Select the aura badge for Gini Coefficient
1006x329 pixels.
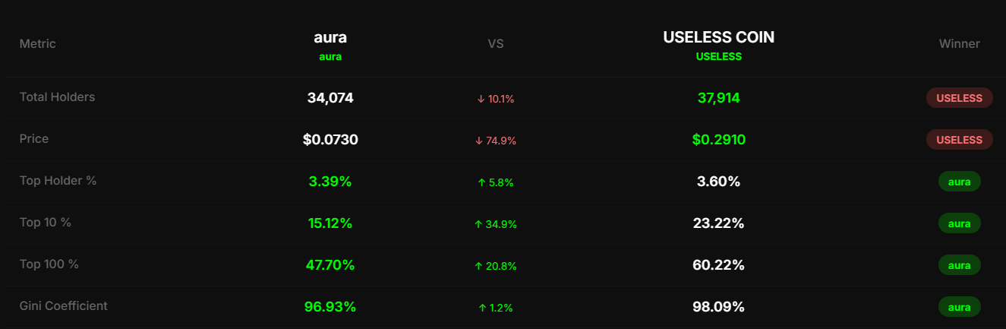point(959,307)
